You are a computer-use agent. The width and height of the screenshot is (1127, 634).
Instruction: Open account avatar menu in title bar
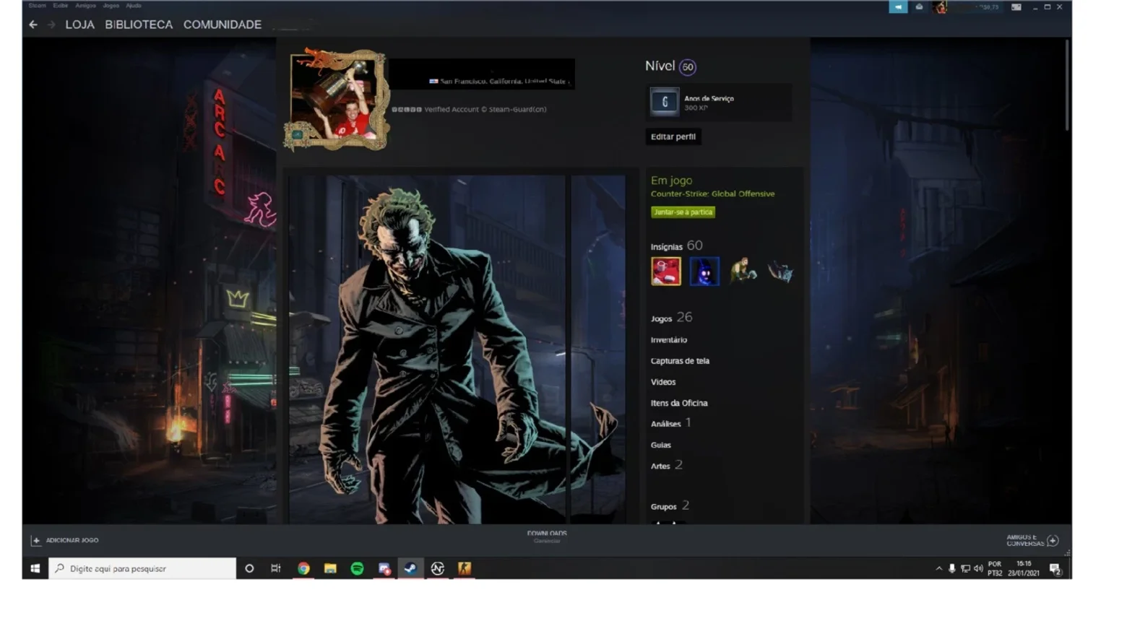pos(940,7)
